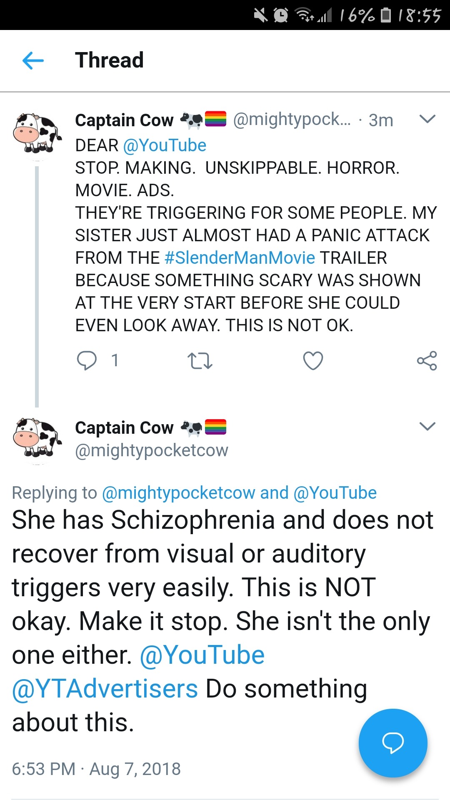Open the @YouTube mention in first tweet

[x=165, y=145]
